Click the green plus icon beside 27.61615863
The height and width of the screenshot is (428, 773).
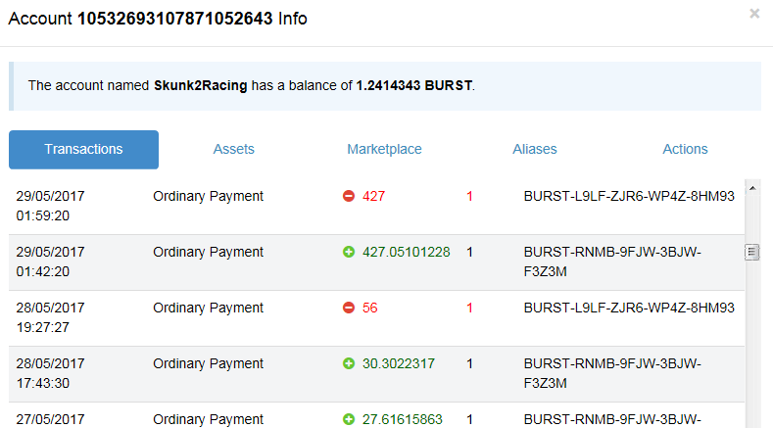(x=349, y=419)
